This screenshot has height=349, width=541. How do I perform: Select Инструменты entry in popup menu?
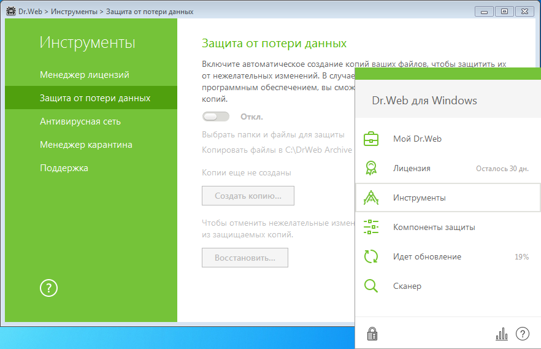[x=448, y=198]
